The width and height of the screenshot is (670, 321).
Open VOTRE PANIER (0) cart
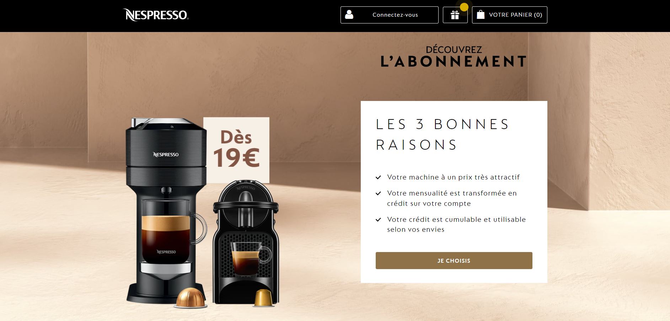(509, 15)
